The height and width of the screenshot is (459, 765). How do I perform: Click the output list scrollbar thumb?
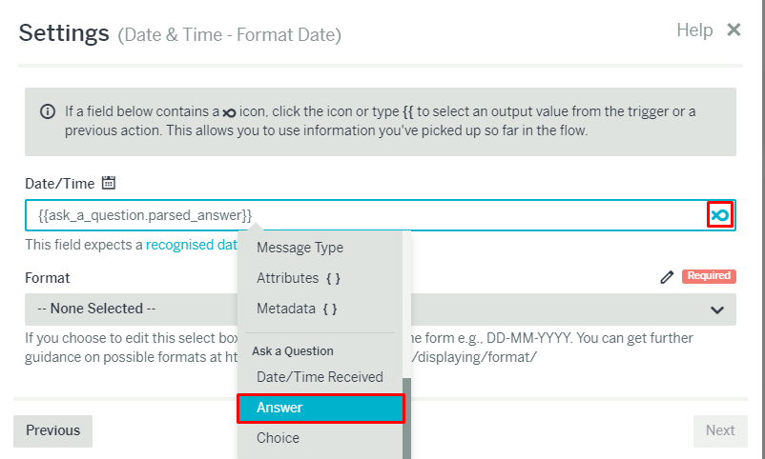tap(406, 419)
